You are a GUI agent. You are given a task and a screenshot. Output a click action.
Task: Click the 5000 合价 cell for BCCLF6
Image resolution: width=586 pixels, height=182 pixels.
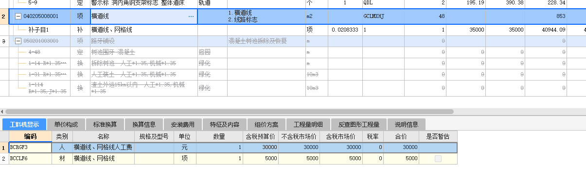click(x=402, y=158)
